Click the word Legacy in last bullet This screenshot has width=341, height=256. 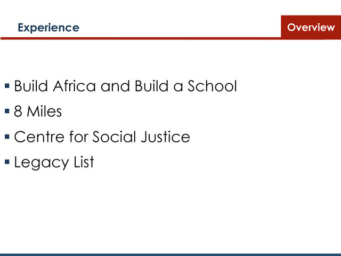(x=42, y=162)
